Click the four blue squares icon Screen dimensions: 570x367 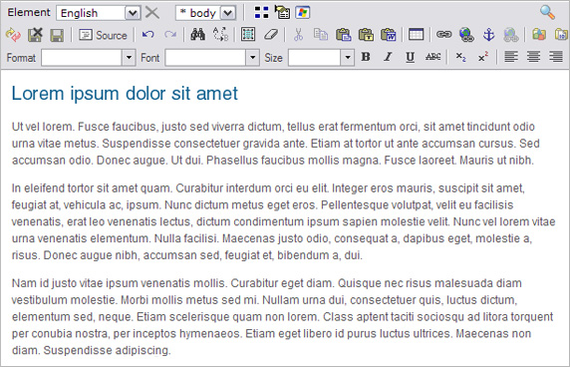coord(261,13)
